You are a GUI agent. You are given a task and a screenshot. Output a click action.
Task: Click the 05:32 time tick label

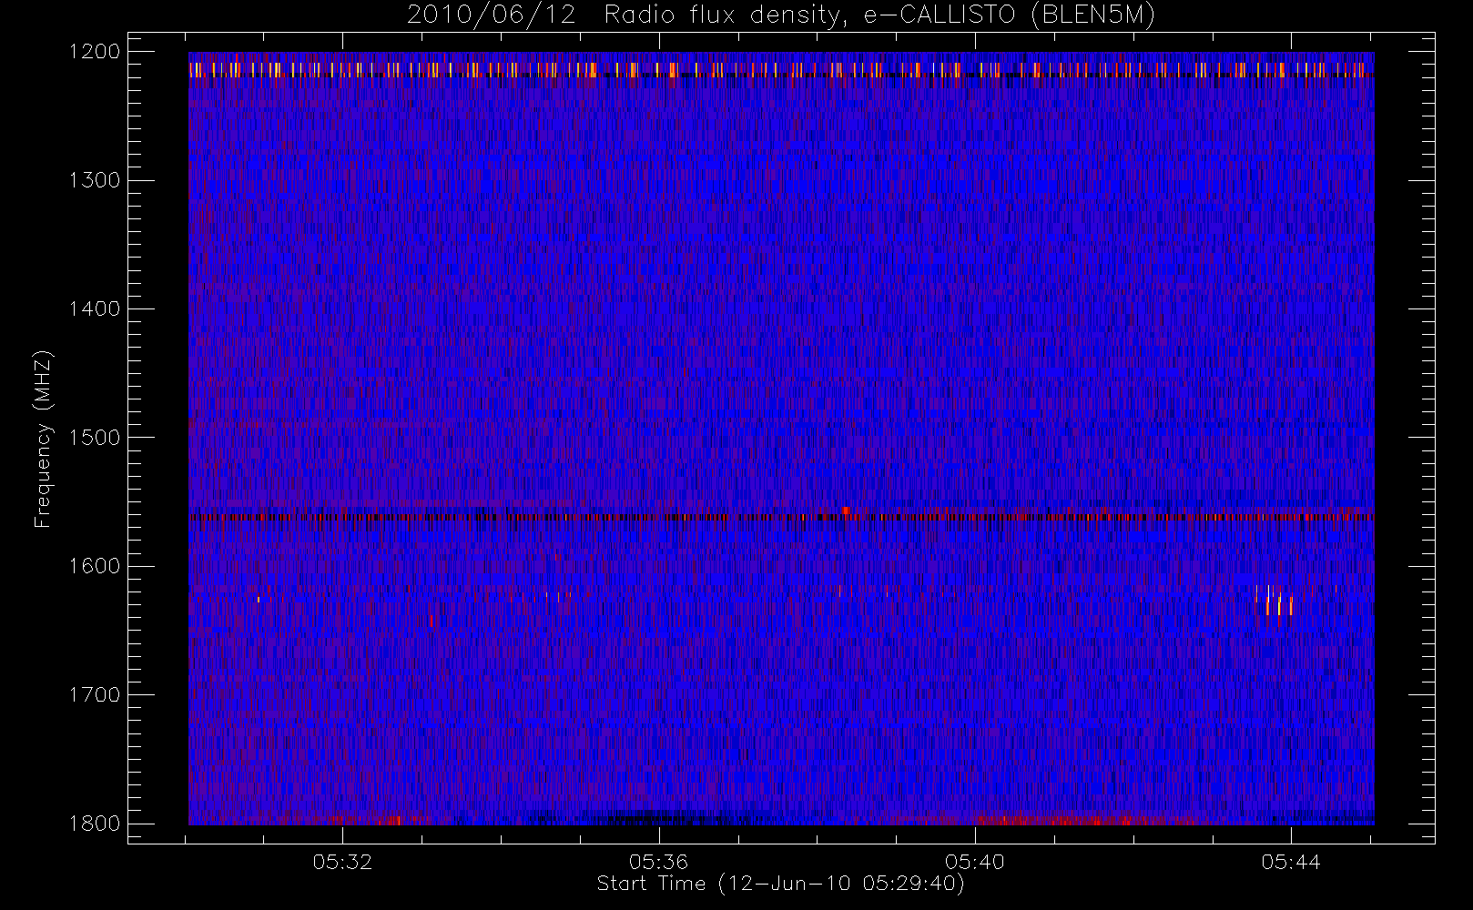342,862
